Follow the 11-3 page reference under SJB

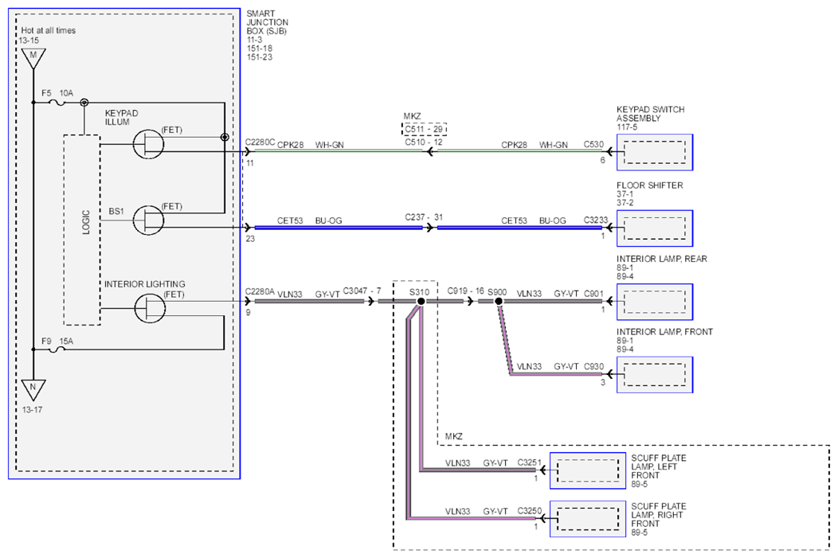click(x=254, y=40)
